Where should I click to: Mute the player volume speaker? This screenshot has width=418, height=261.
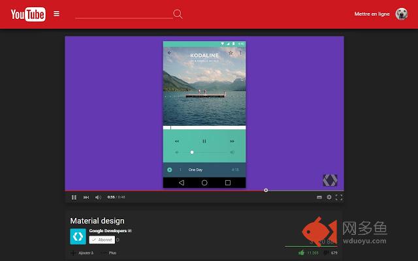98,197
